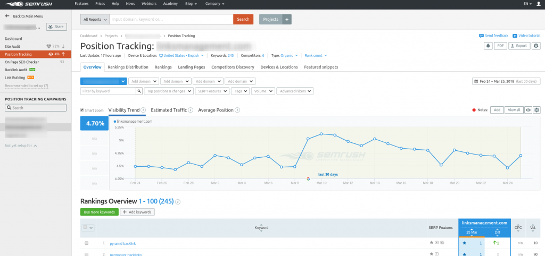Click the info icon beside Visibility Trend
Image resolution: width=545 pixels, height=256 pixels.
(143, 110)
